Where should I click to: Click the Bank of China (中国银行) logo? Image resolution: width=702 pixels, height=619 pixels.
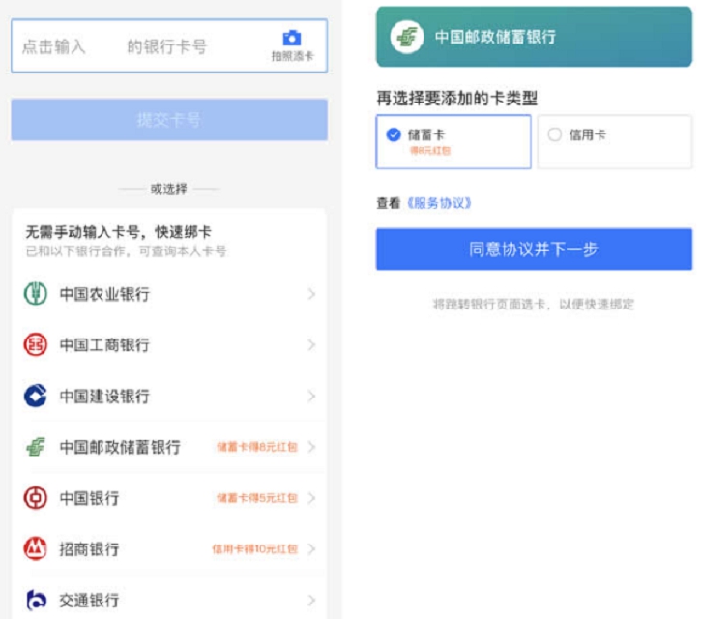pyautogui.click(x=36, y=498)
